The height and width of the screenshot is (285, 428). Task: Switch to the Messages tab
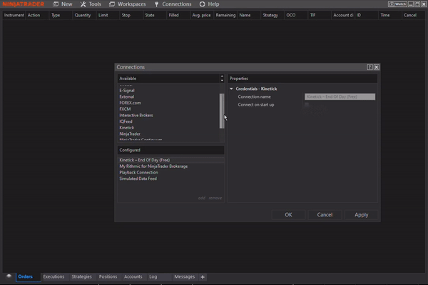click(x=185, y=277)
